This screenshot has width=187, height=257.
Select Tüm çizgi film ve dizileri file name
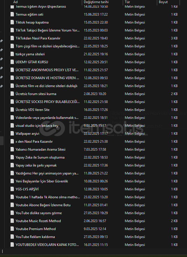[x=48, y=46]
